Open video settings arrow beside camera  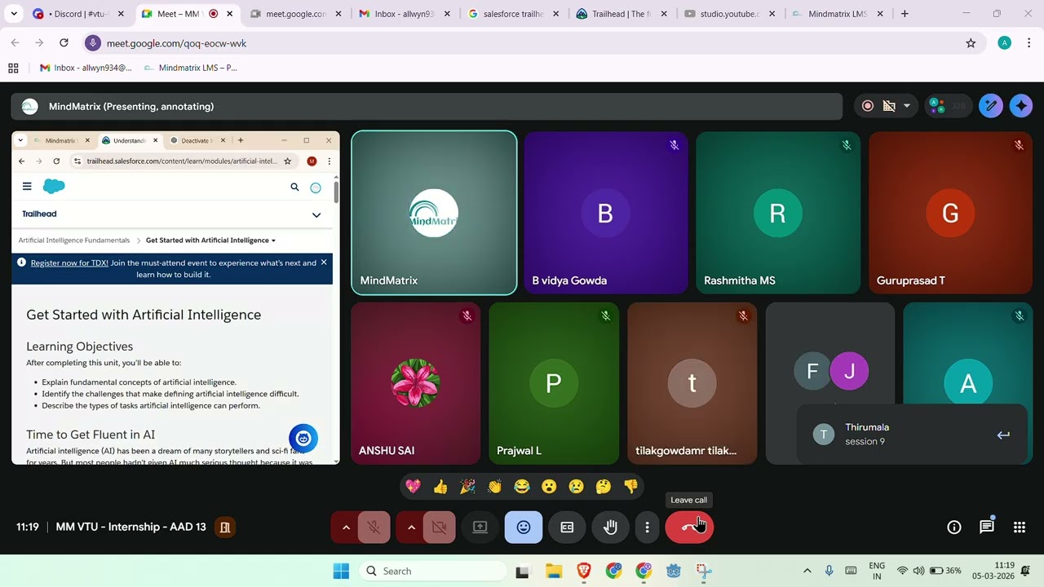tap(411, 527)
